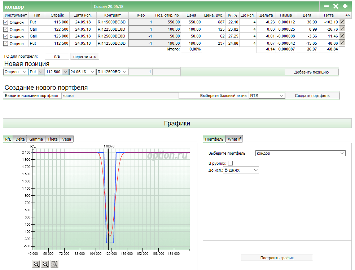
Task: Click the plus icon in portfolio header
Action: click(x=345, y=6)
